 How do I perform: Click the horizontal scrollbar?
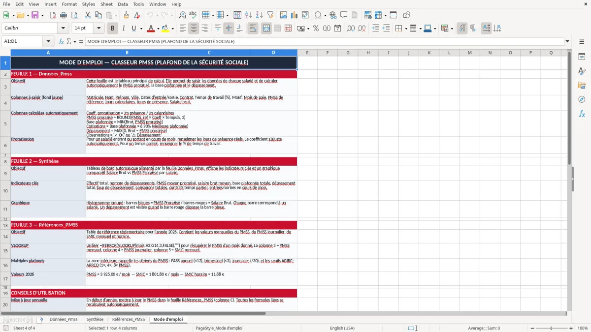(x=133, y=313)
